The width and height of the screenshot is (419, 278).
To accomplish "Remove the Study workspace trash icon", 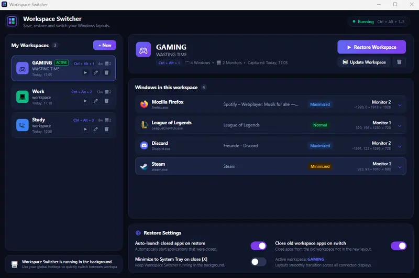I will [106, 129].
